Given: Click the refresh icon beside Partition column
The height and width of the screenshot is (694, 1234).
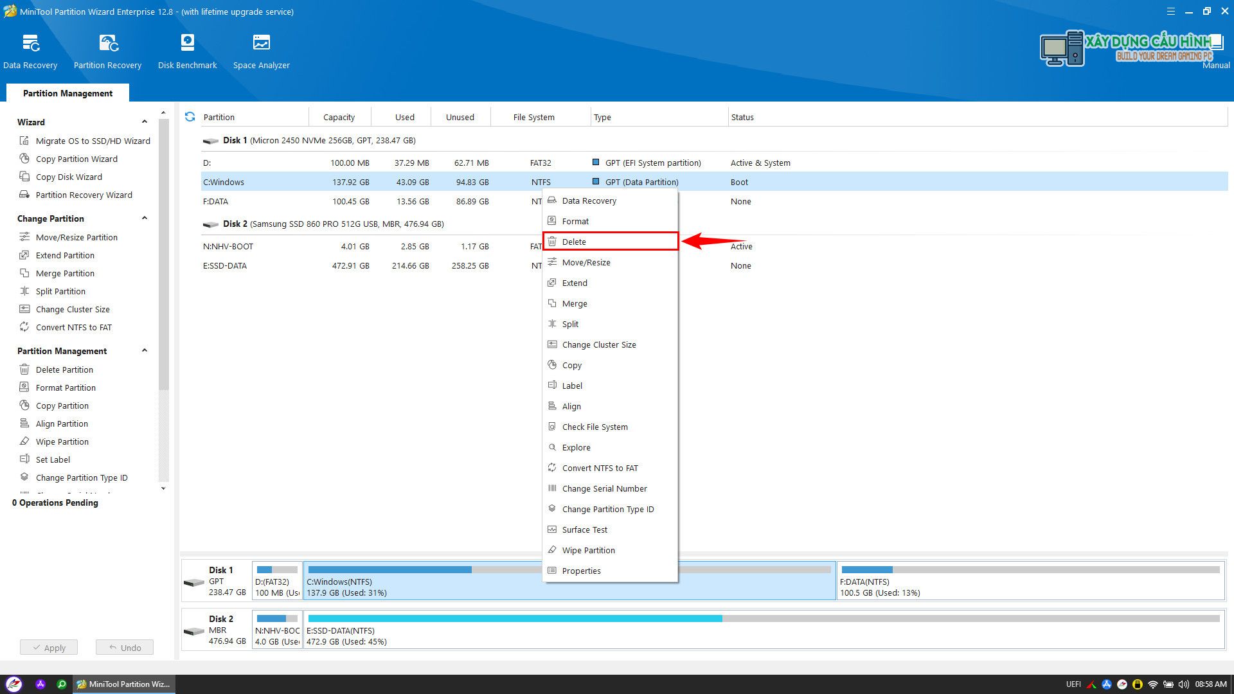Looking at the screenshot, I should (190, 117).
